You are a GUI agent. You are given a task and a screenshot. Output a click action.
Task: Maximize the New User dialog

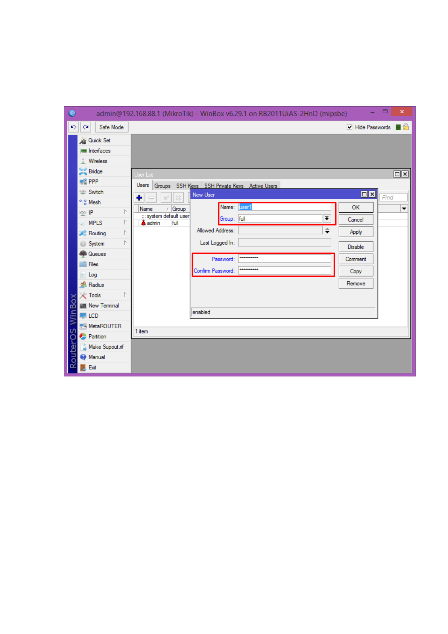(x=364, y=194)
